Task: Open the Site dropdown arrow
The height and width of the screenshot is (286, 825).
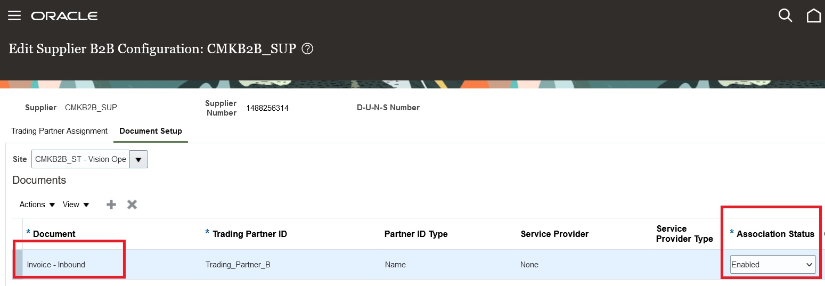Action: 138,159
